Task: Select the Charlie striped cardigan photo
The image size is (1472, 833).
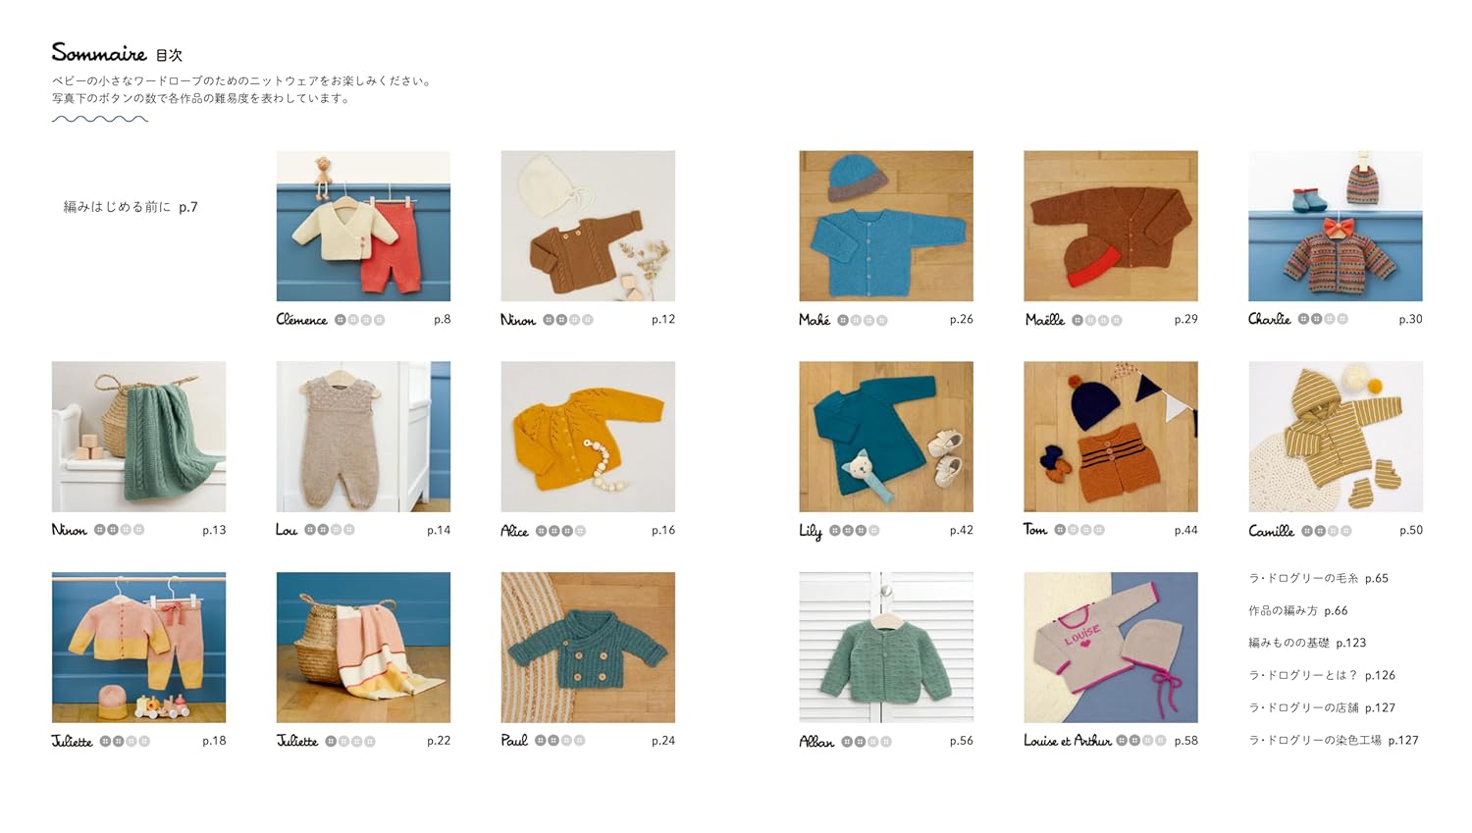Action: pos(1336,226)
